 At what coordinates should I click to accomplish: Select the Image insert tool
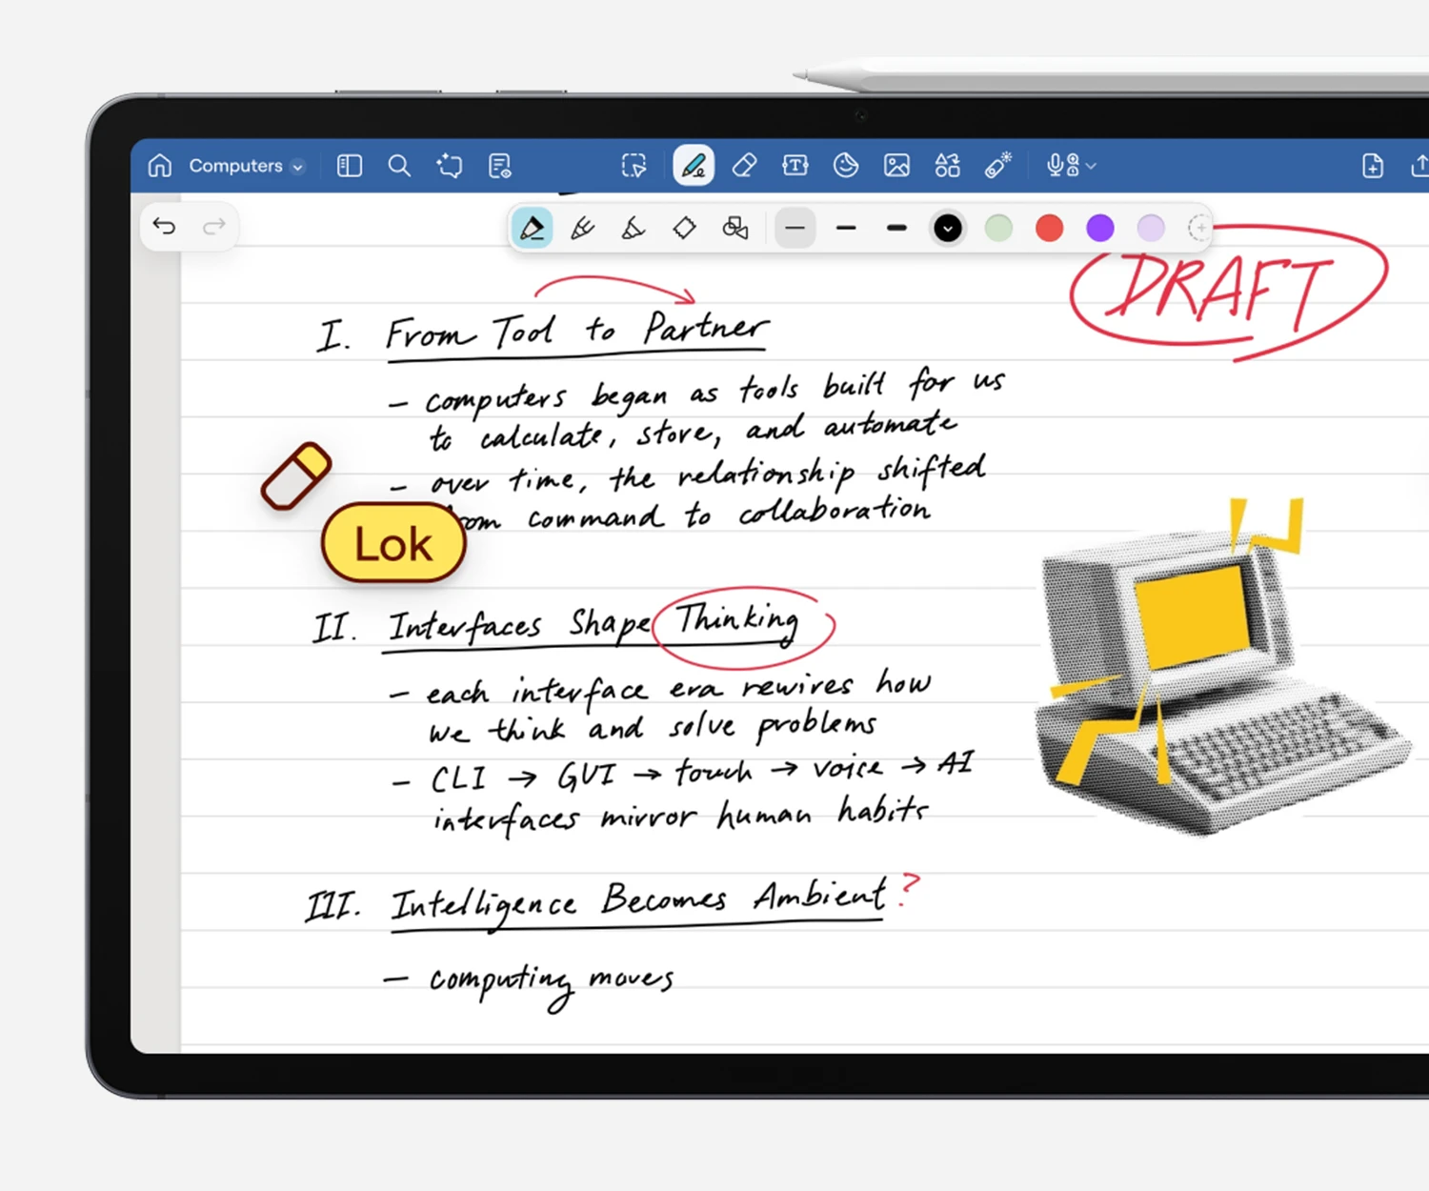click(x=896, y=166)
